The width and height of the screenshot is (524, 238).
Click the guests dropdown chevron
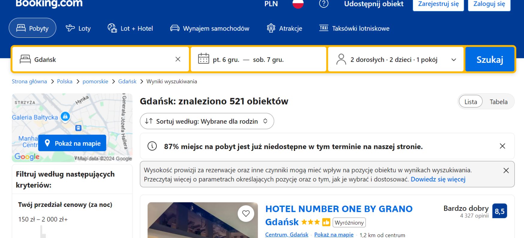(454, 60)
